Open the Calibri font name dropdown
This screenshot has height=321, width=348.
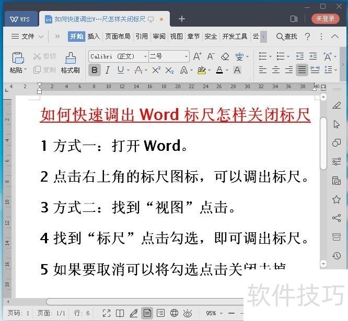[x=145, y=57]
